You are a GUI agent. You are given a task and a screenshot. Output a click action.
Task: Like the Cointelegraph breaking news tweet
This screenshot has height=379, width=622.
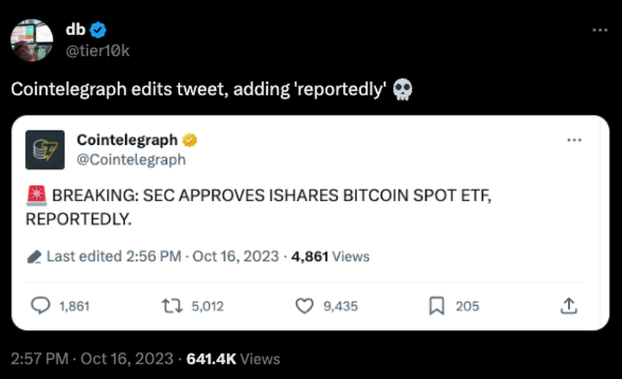pos(304,306)
